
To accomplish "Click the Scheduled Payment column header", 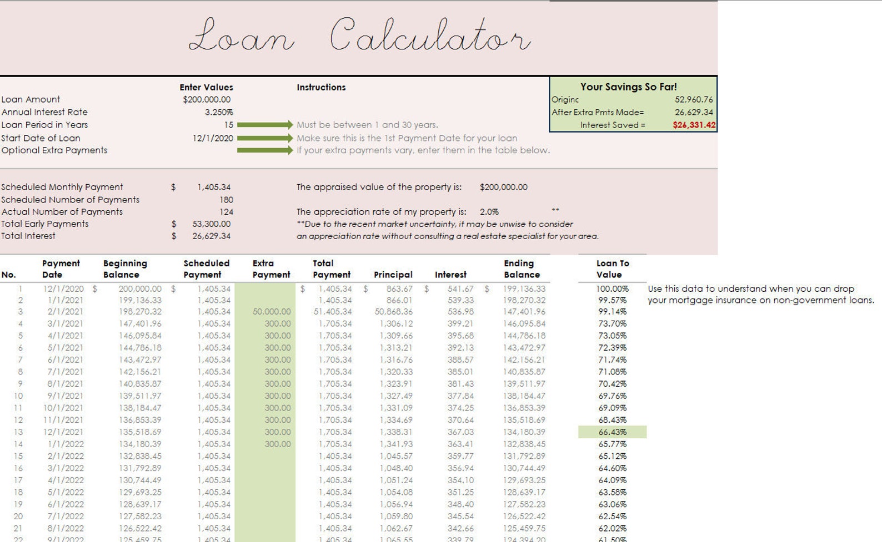I will [x=206, y=269].
